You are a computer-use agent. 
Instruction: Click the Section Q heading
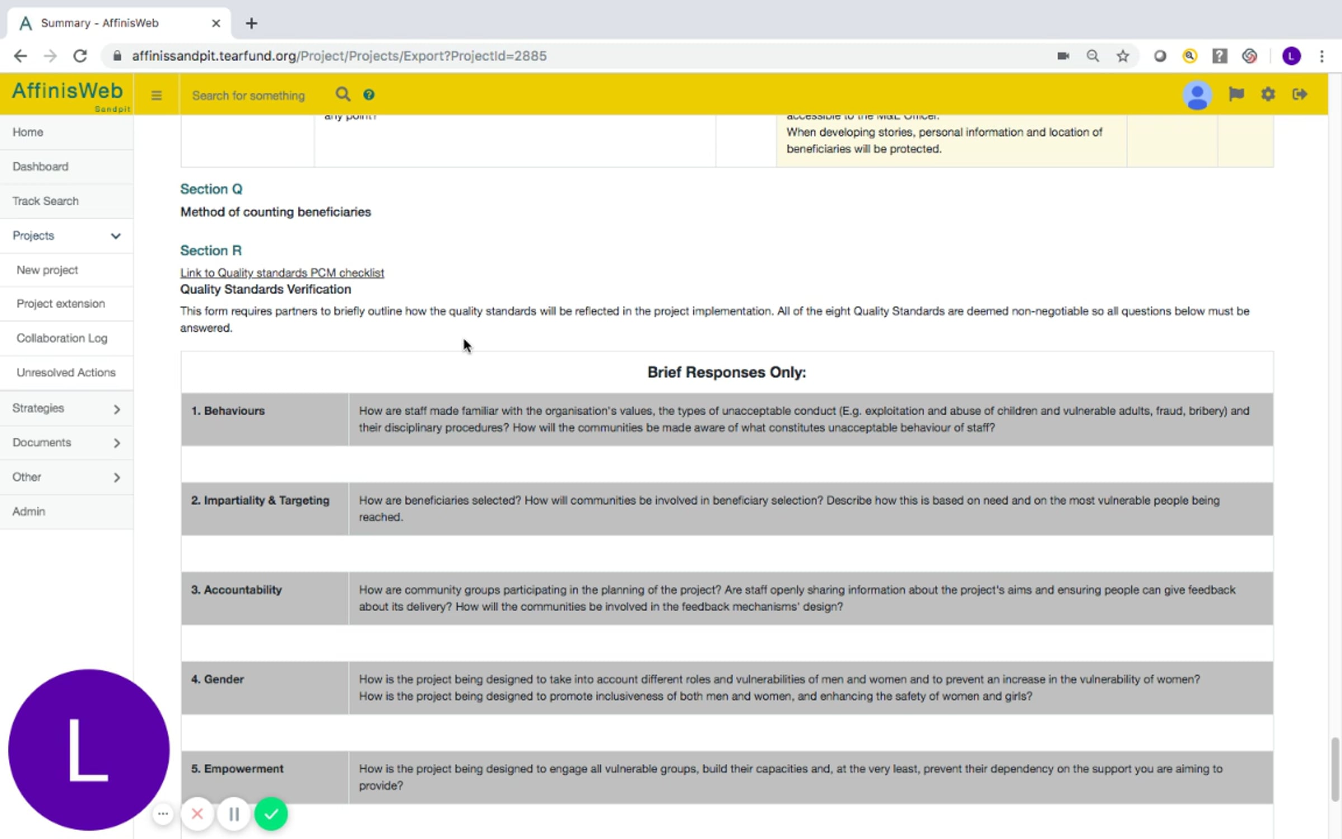click(x=211, y=189)
